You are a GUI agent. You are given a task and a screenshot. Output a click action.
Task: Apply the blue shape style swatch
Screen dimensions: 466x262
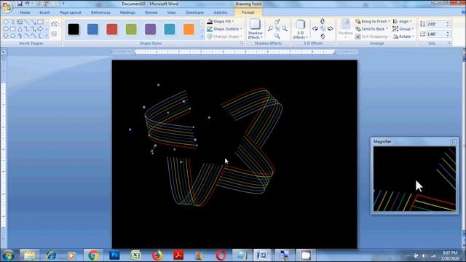click(92, 29)
